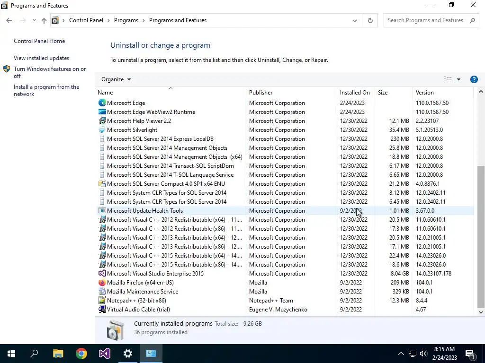
Task: Open the volume control in system tray
Action: 423,354
